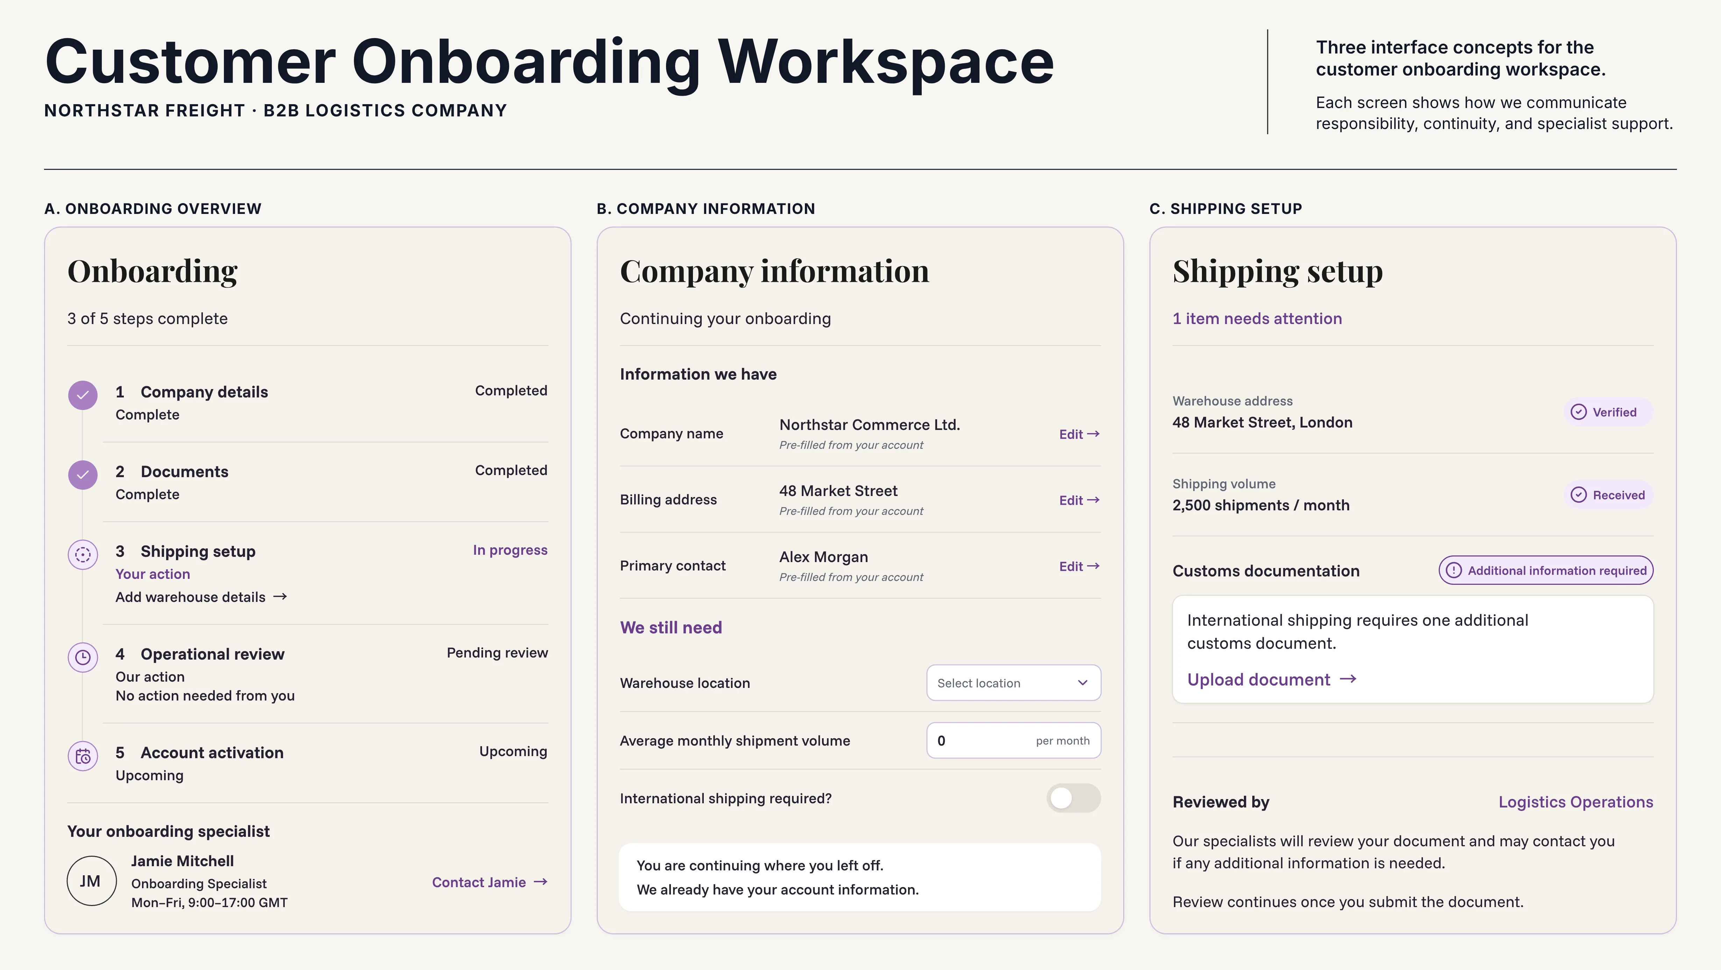Click the Average monthly shipment volume field
Screen dimensions: 1721x970
1013,740
